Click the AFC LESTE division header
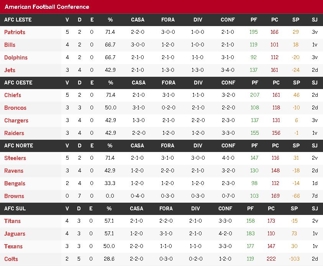This screenshot has width=323, height=266. pyautogui.click(x=18, y=20)
